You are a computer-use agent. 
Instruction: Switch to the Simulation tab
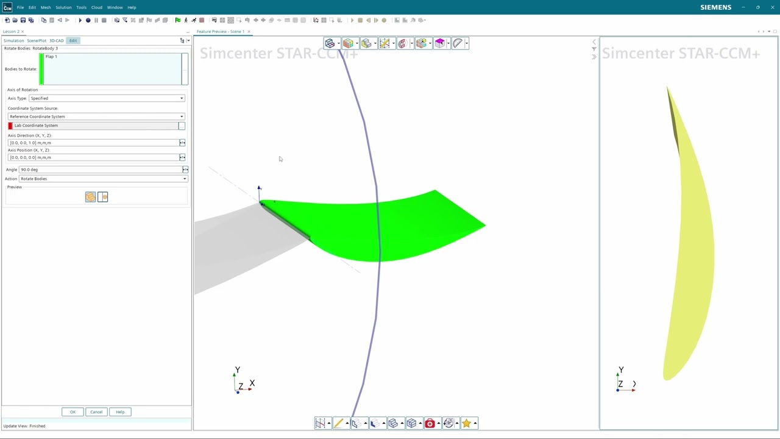click(x=13, y=41)
